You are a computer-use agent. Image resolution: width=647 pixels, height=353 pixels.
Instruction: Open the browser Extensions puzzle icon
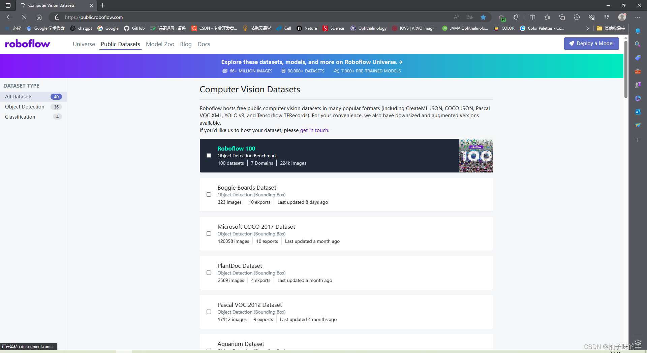[x=516, y=17]
